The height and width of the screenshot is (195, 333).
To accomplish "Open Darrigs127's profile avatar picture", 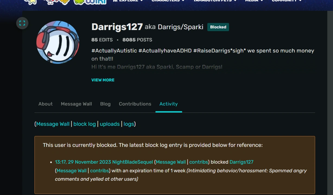I will coord(58,42).
